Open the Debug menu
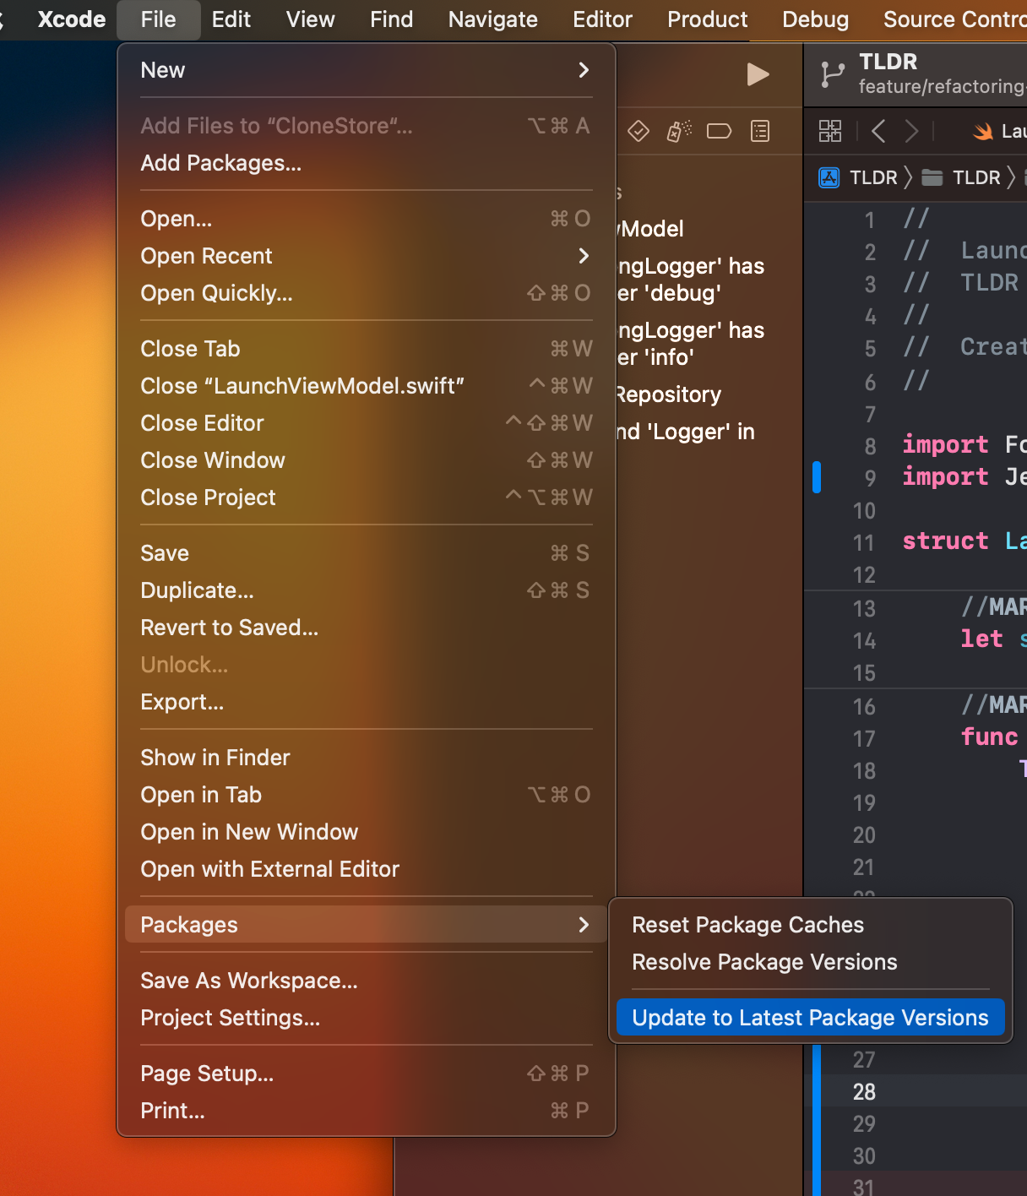Image resolution: width=1027 pixels, height=1196 pixels. click(x=816, y=19)
